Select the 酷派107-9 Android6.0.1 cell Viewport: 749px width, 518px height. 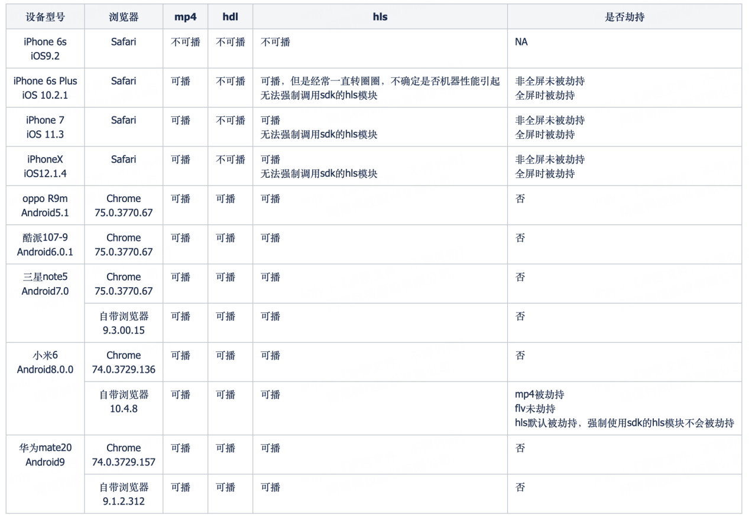(46, 244)
